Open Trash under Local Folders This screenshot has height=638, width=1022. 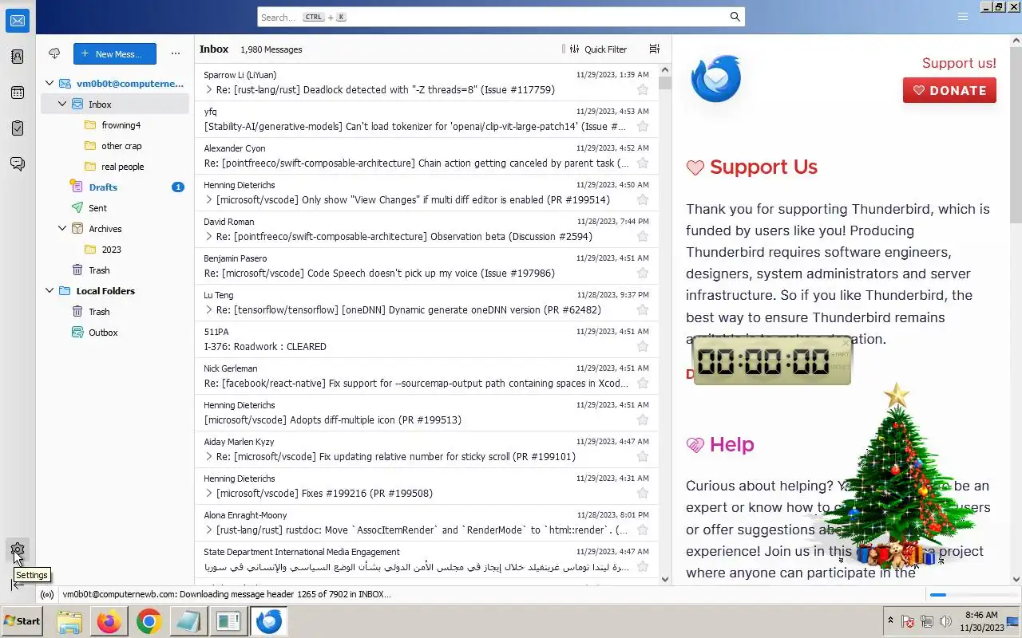click(115, 311)
